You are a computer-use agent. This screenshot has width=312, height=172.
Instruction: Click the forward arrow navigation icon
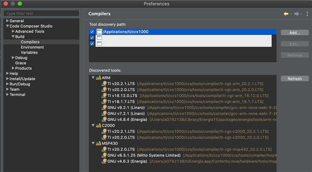[x=296, y=14]
